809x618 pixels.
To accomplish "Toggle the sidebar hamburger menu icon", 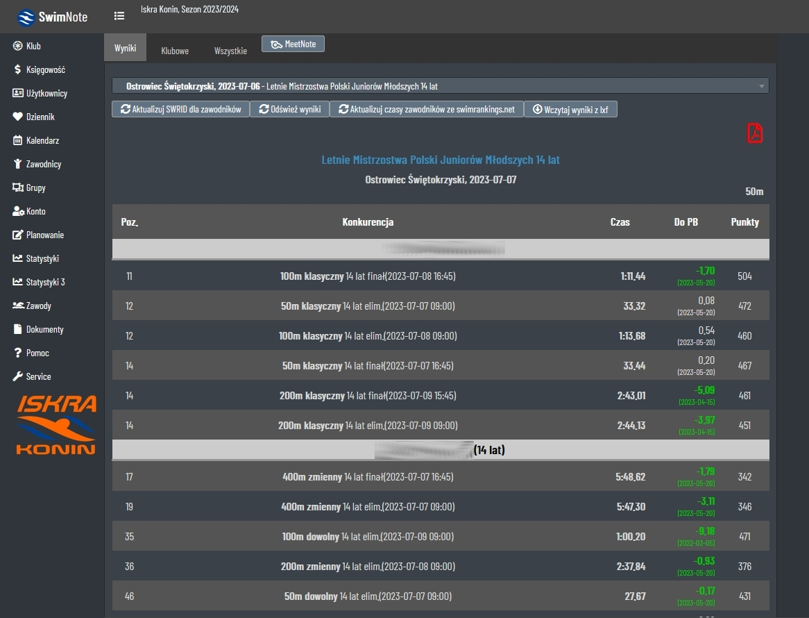I will 119,16.
